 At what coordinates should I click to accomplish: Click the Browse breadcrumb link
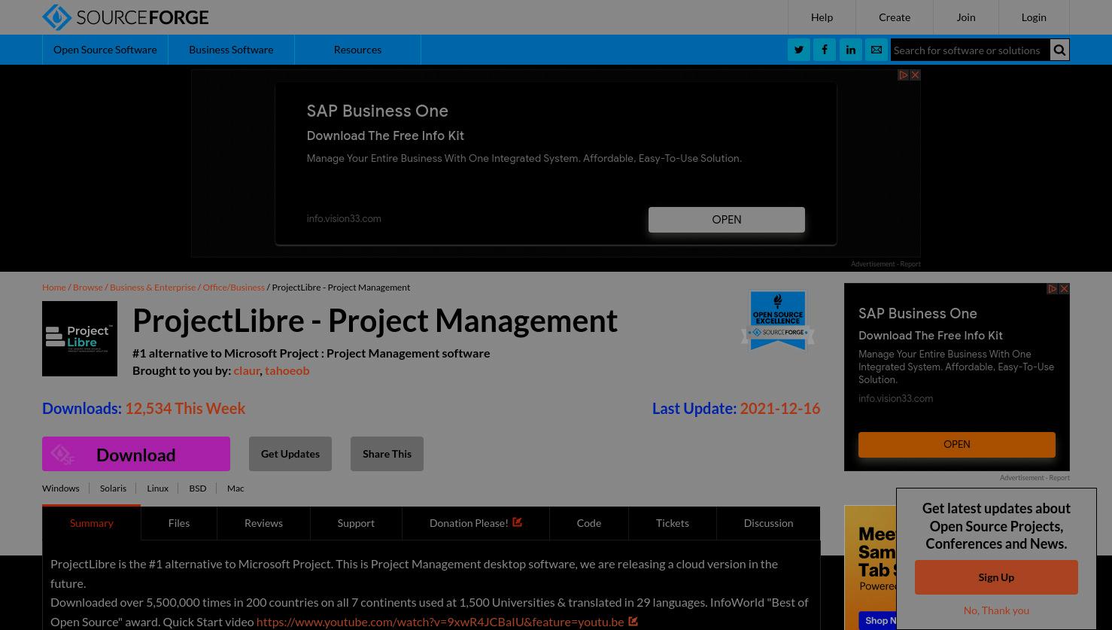(87, 288)
